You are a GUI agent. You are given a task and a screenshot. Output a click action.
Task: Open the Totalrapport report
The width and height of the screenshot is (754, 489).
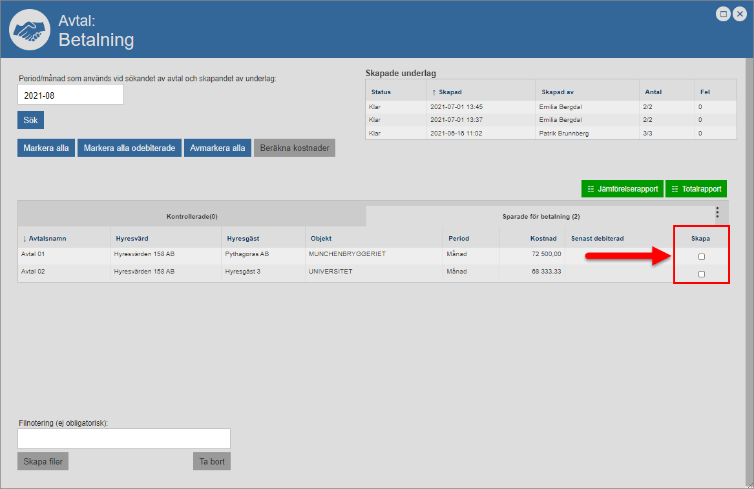point(696,189)
